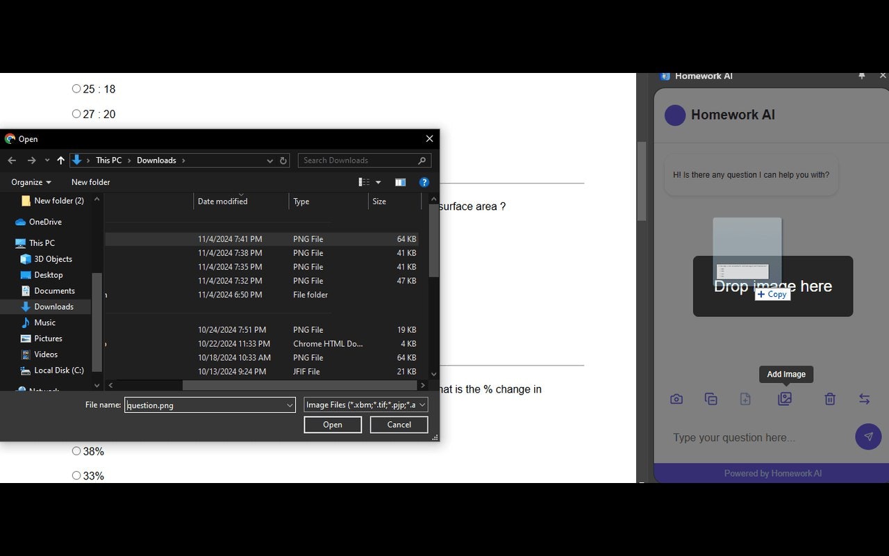Expand the address bar history dropdown
Screen dimensions: 889x556
pos(269,161)
